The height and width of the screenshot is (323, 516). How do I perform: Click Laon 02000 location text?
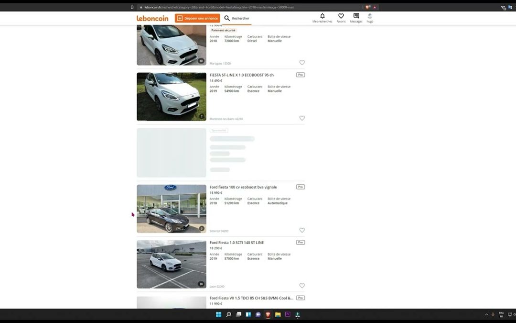[217, 287]
